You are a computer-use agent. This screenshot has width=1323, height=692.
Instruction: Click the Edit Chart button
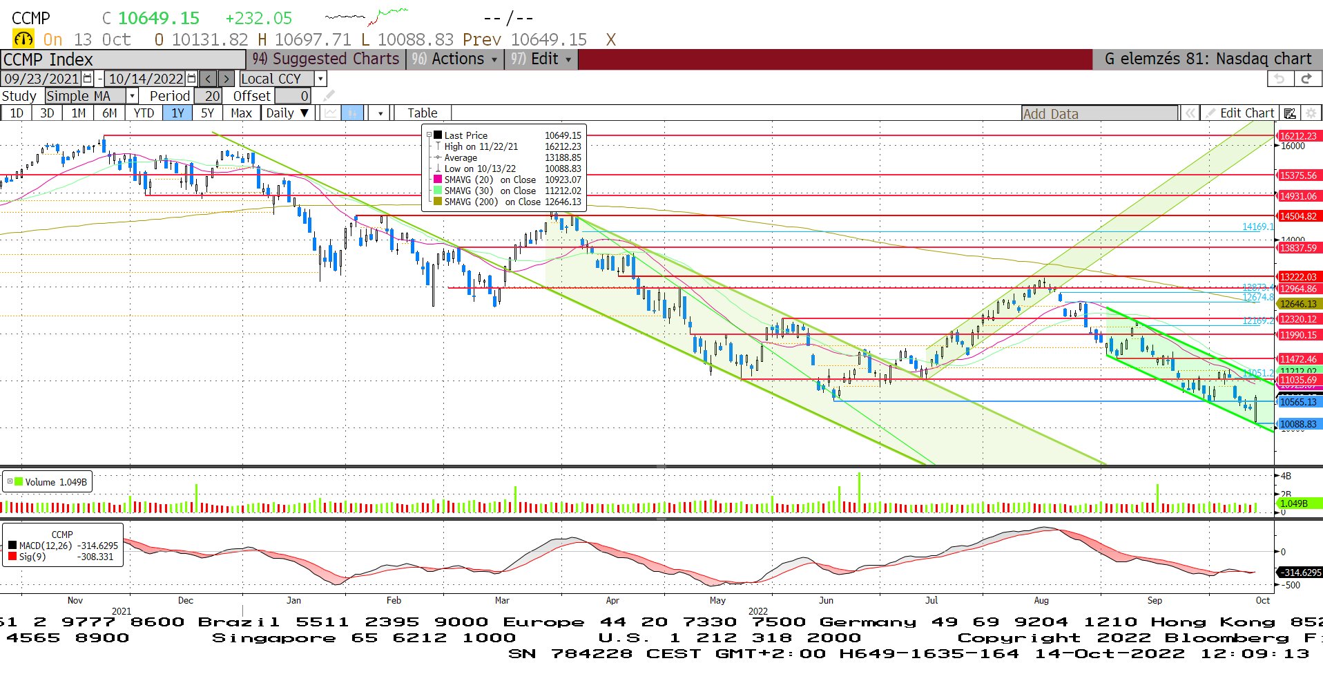(1240, 113)
